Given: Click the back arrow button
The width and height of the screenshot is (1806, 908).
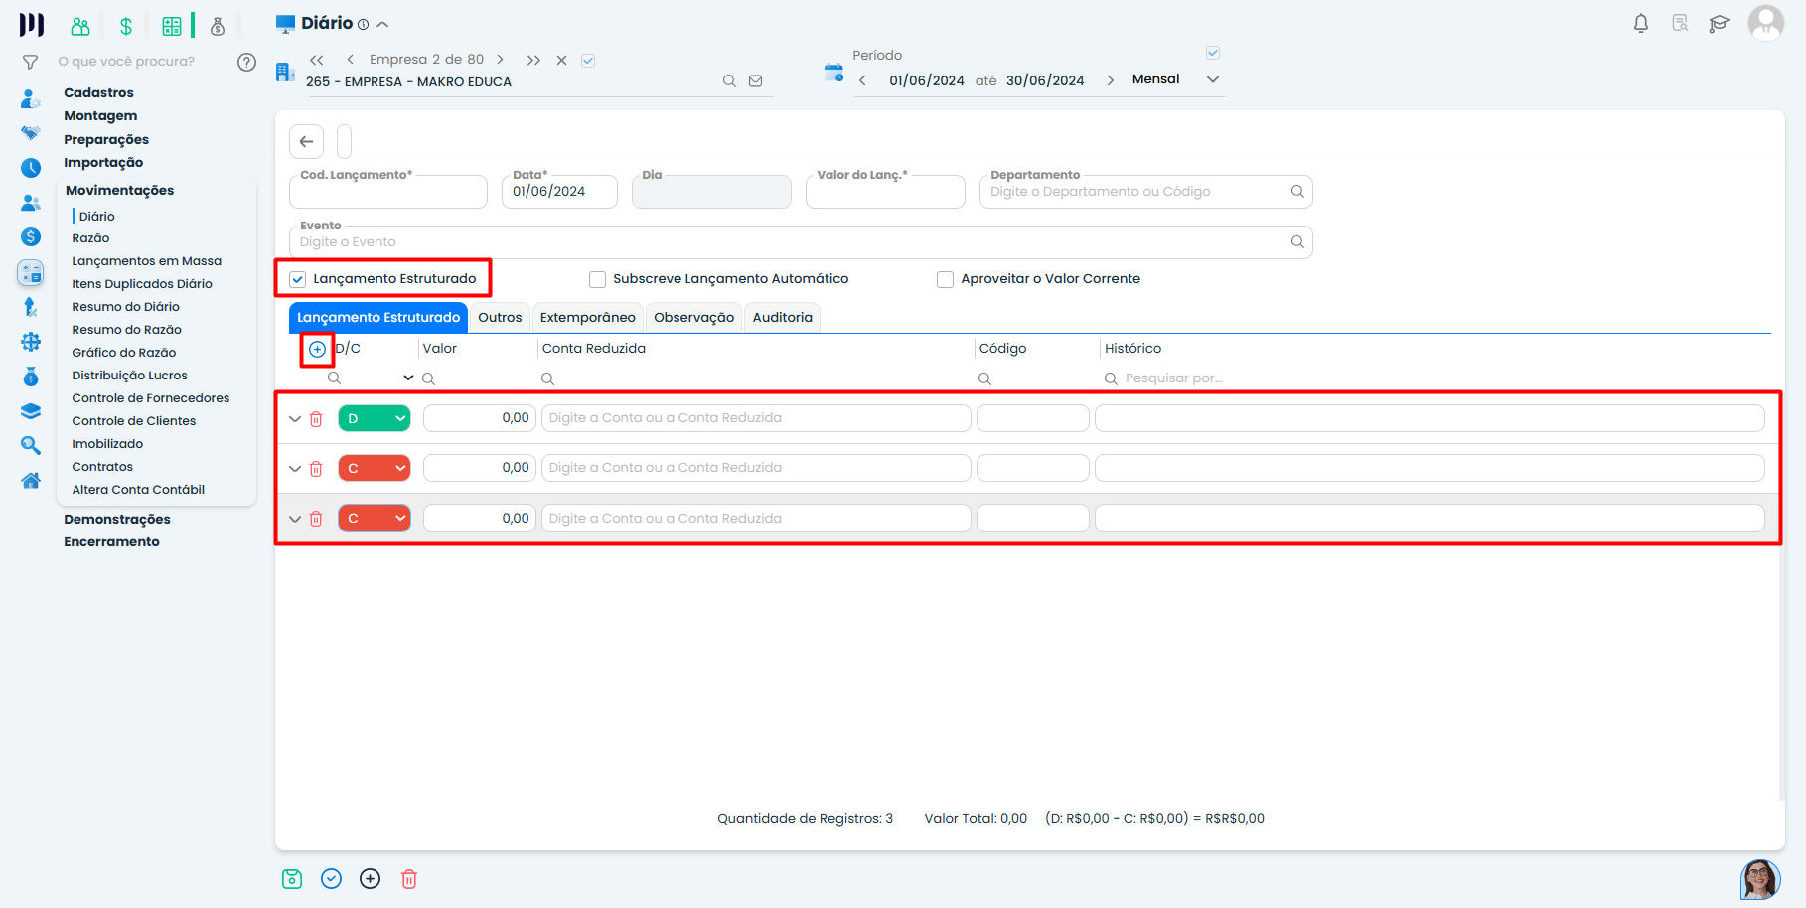Looking at the screenshot, I should point(307,141).
